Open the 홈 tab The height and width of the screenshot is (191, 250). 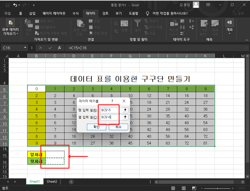point(21,13)
